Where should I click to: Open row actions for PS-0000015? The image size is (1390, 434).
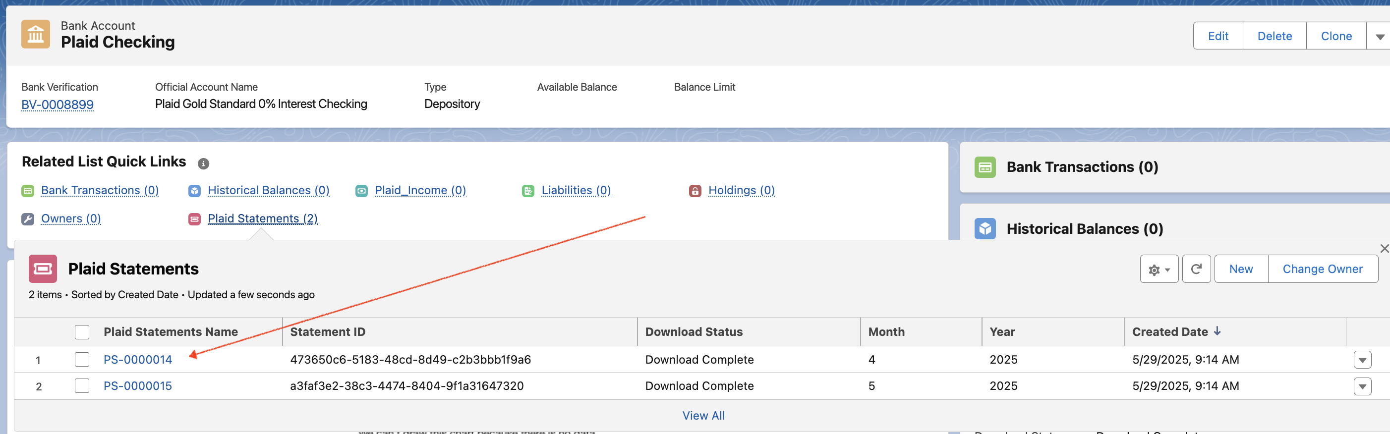(x=1362, y=386)
